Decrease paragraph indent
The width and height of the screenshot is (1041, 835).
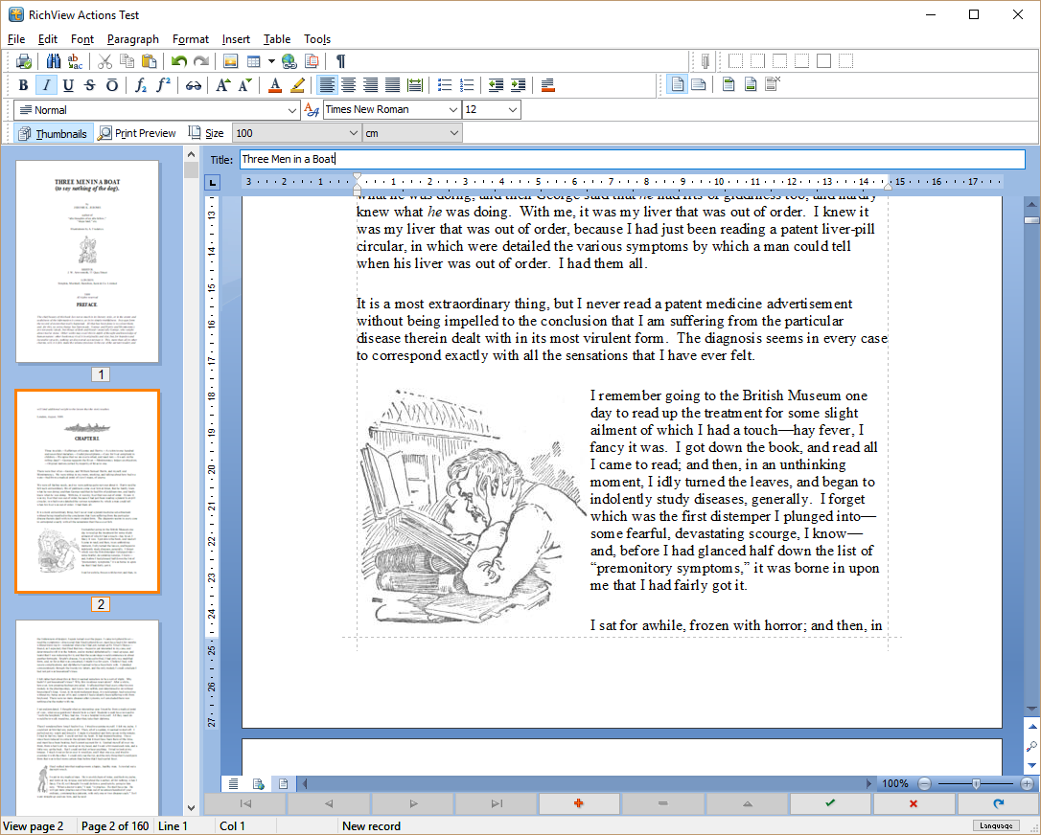click(496, 85)
